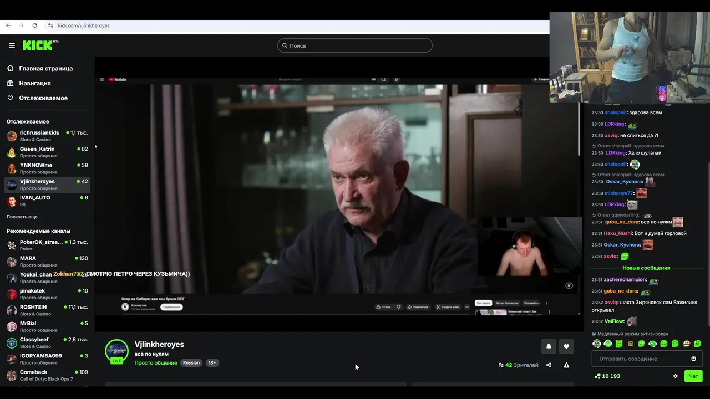The width and height of the screenshot is (710, 399).
Task: Click the Kick watermark icon in player
Action: pyautogui.click(x=569, y=285)
